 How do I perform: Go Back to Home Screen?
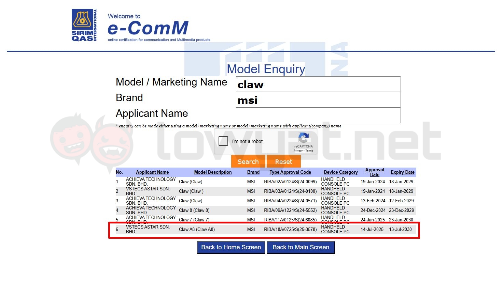point(231,247)
